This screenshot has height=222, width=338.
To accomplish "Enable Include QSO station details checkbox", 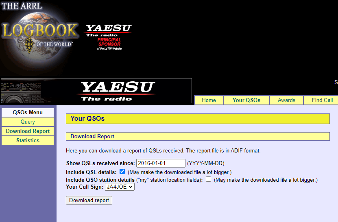I will pyautogui.click(x=208, y=179).
